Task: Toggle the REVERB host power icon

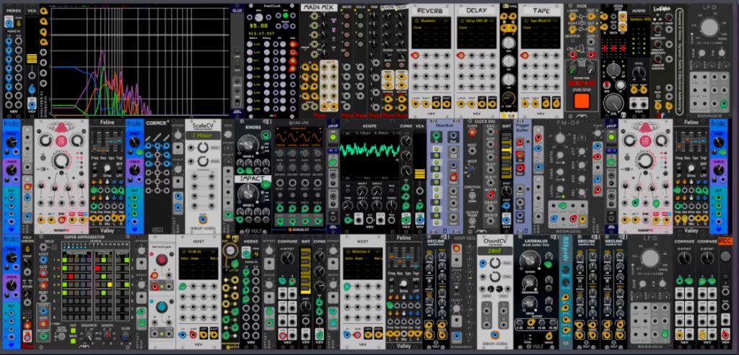Action: click(416, 22)
